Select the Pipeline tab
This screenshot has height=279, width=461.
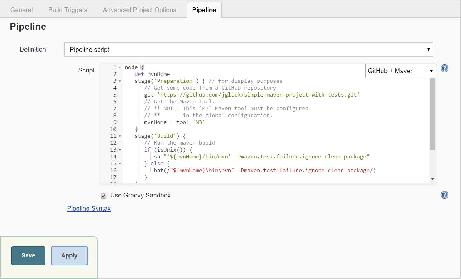[204, 10]
